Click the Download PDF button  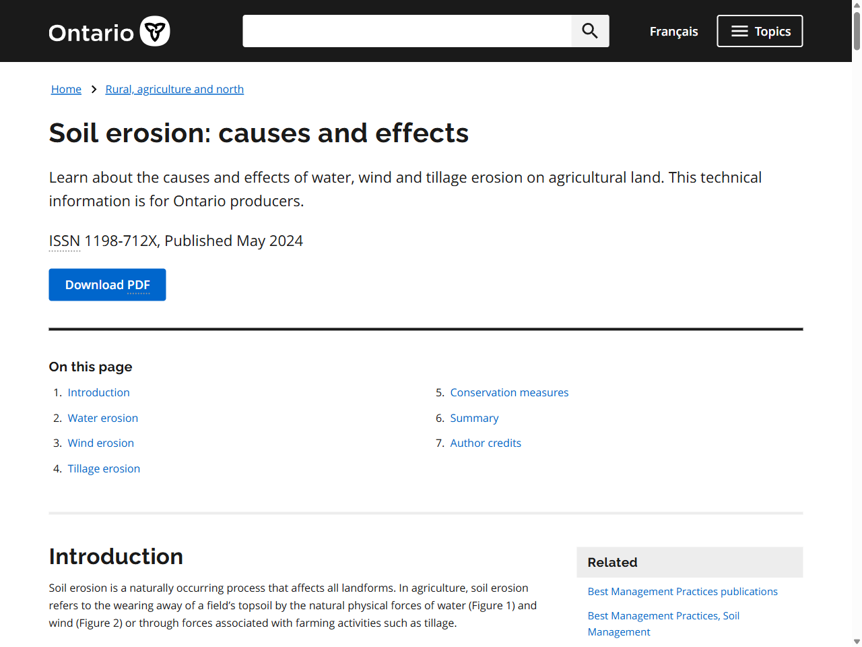coord(107,284)
